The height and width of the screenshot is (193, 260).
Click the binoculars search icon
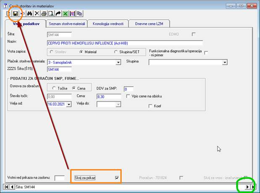pos(29,14)
